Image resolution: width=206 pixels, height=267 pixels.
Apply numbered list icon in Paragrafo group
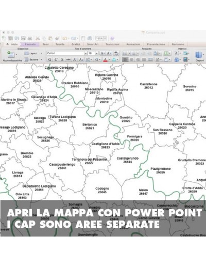click(133, 53)
